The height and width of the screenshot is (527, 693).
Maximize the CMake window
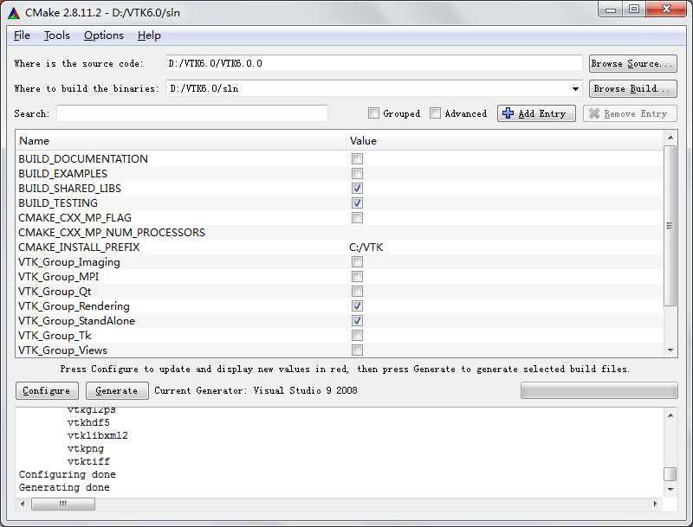pos(634,10)
